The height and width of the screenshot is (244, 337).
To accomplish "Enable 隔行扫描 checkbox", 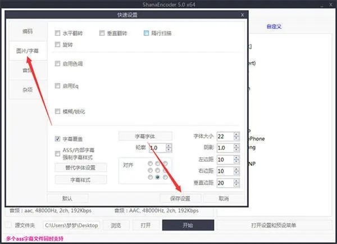I will (147, 33).
